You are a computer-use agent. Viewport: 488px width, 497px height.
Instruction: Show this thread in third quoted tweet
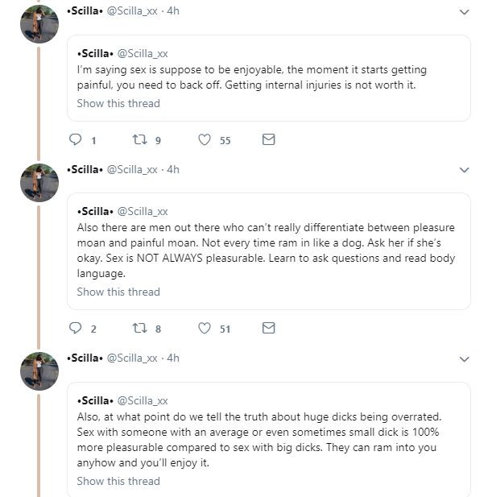118,481
